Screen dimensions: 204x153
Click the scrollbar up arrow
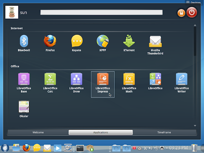coord(195,25)
